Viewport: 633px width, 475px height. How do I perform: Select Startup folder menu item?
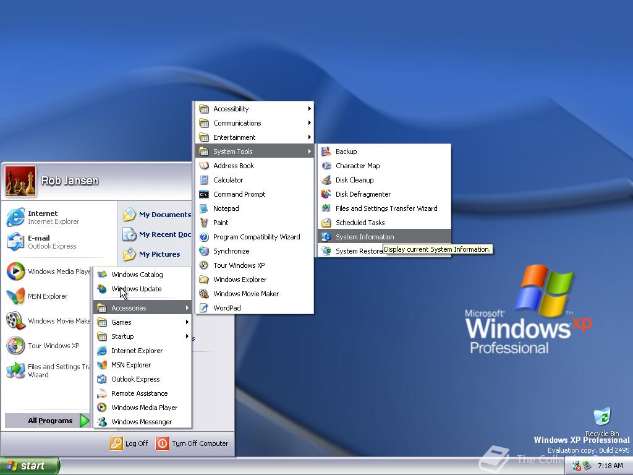[x=142, y=336]
